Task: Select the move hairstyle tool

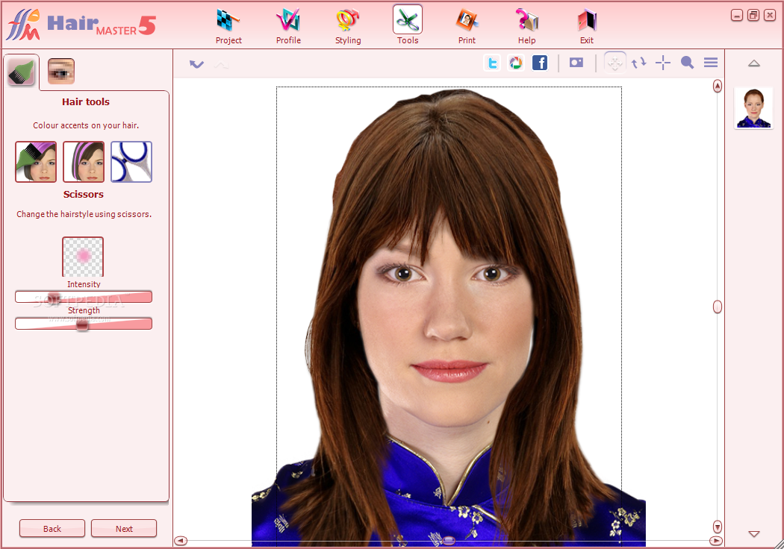Action: pos(615,63)
